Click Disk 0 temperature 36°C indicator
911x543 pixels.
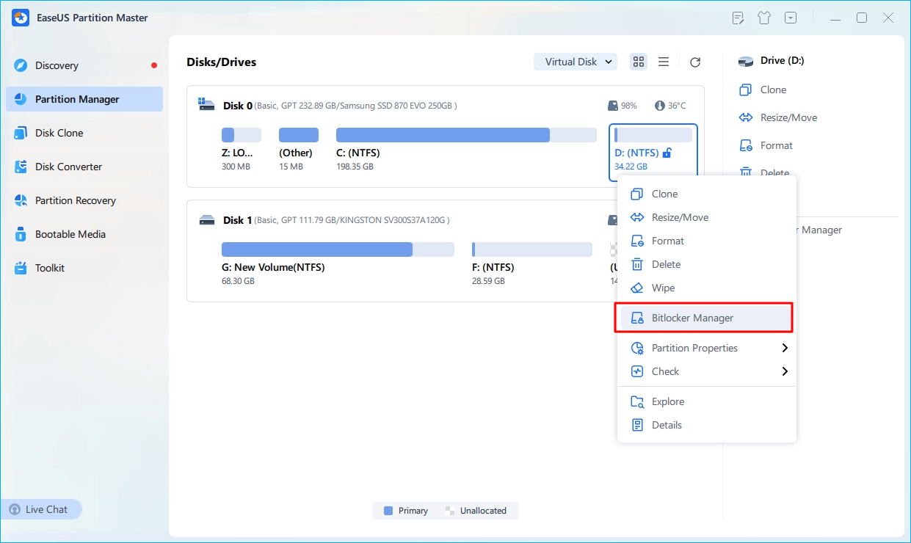(670, 106)
